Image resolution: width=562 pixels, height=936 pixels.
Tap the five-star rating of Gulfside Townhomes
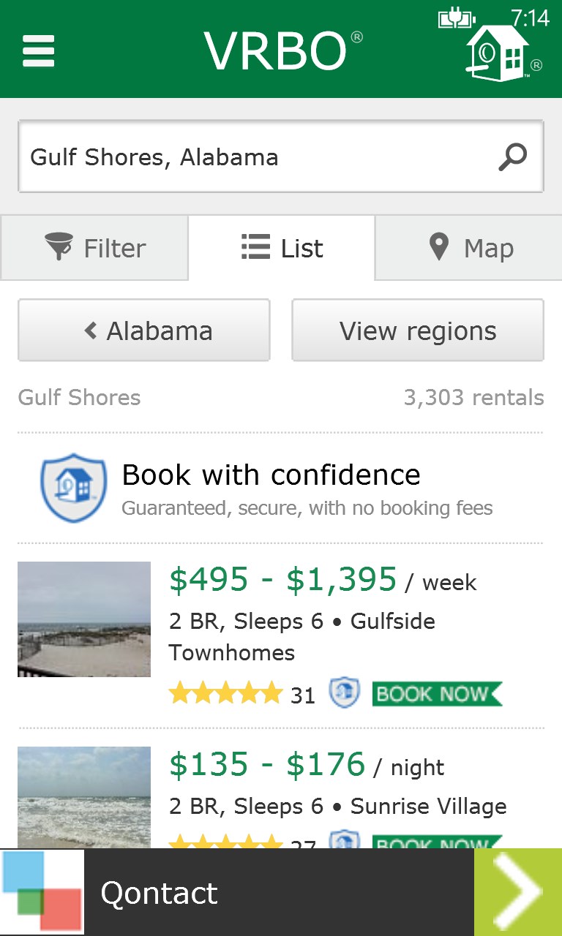point(225,692)
